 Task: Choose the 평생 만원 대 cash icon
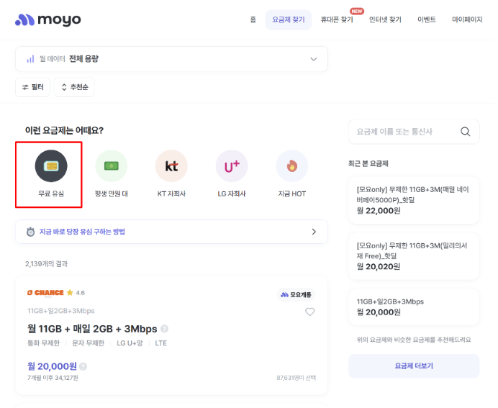coord(111,166)
